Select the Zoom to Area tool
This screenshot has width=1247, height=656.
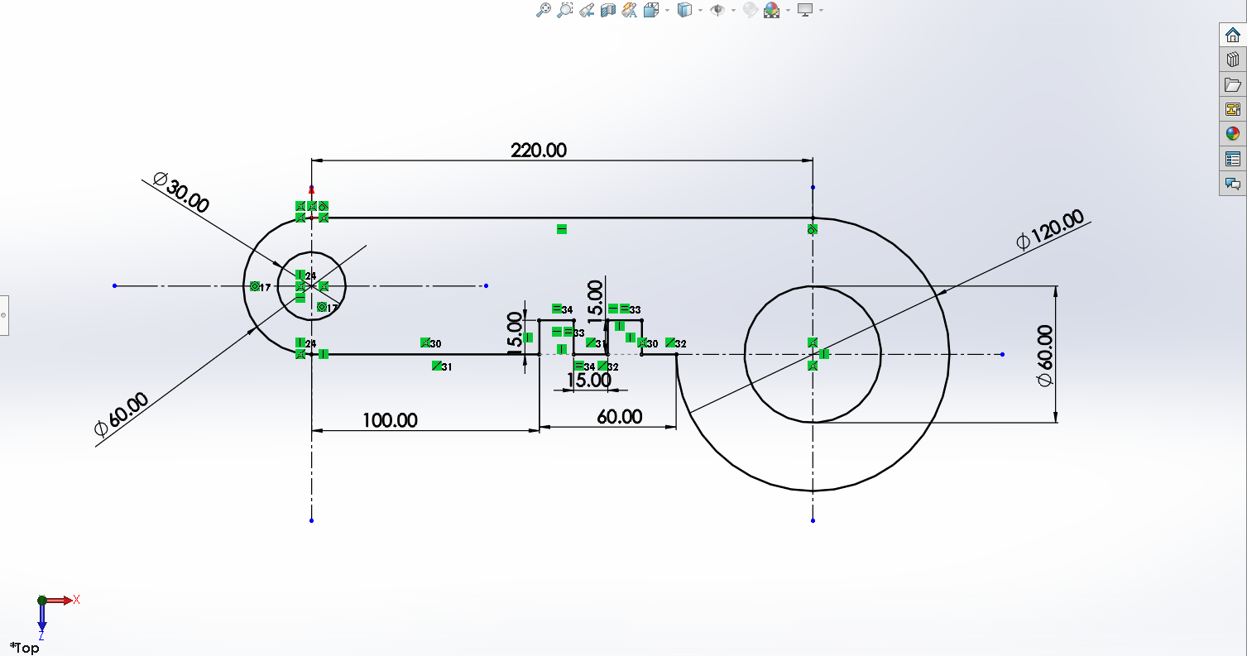(565, 10)
